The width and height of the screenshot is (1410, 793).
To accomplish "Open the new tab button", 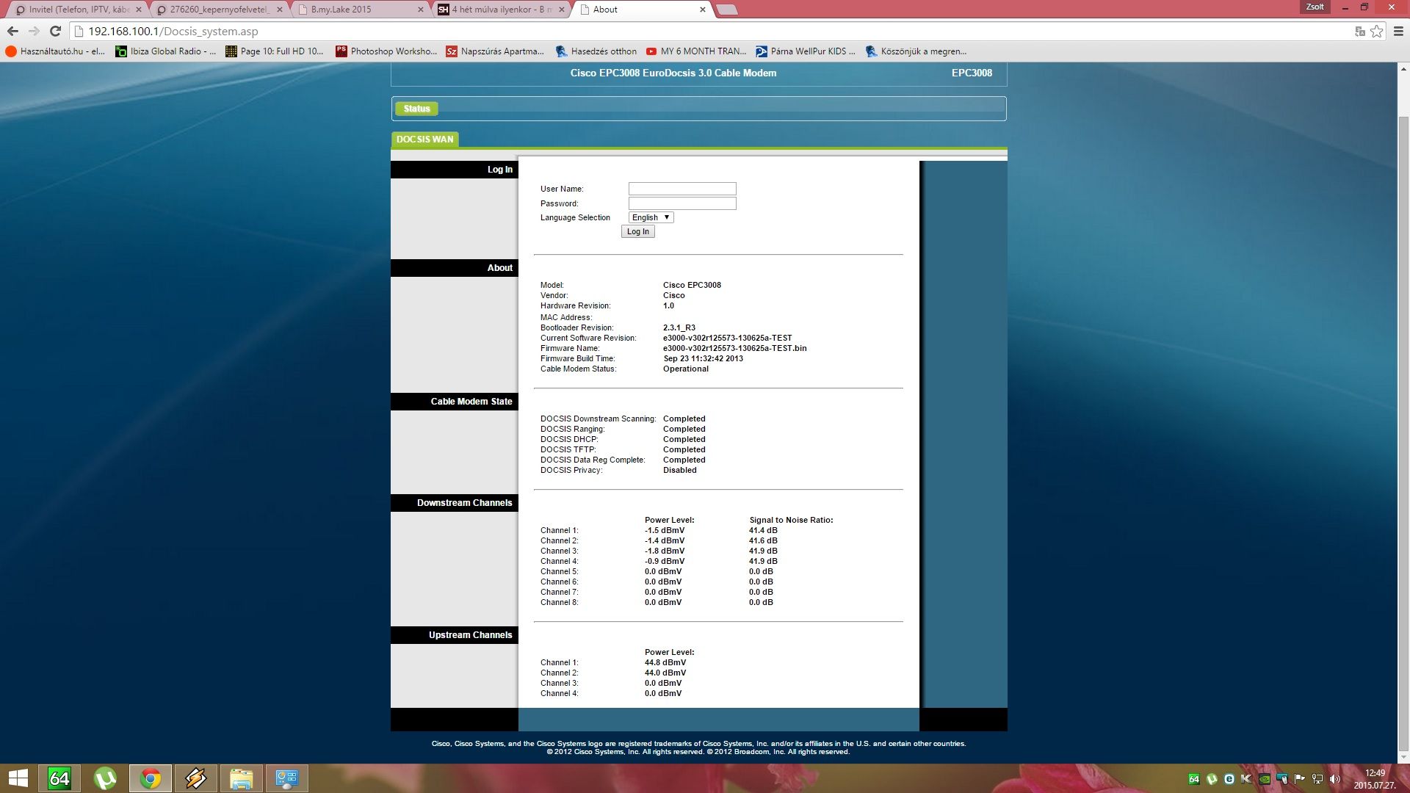I will [x=726, y=10].
